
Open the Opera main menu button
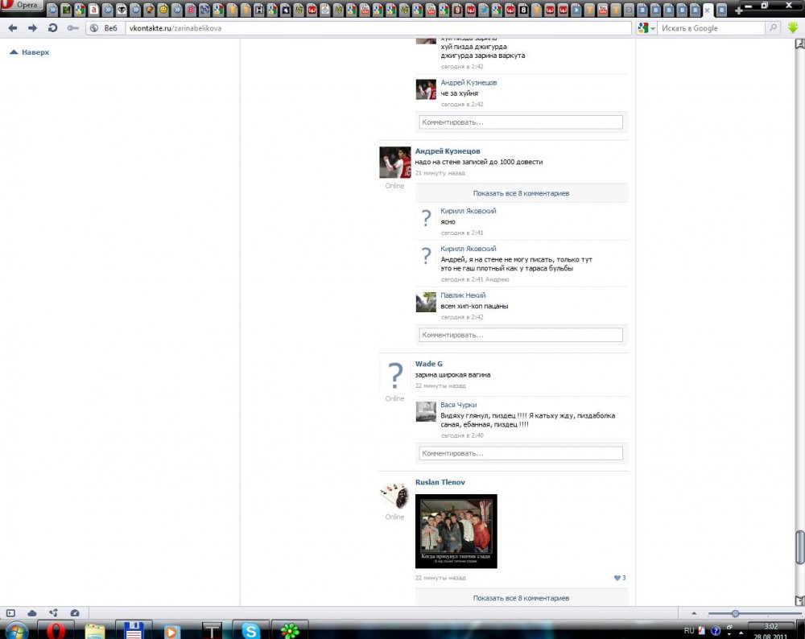(x=21, y=5)
